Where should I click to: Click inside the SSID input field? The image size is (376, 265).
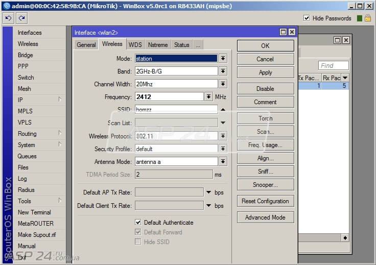coord(176,109)
